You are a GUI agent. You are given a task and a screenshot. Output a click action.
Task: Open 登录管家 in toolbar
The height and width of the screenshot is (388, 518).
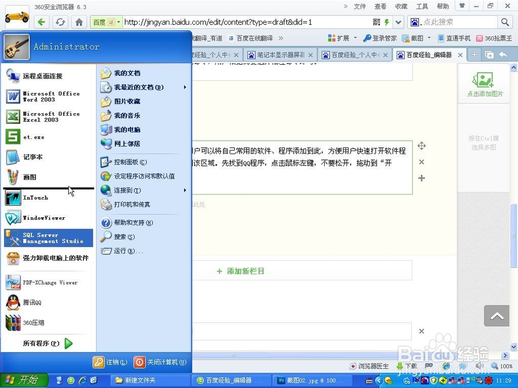coord(380,38)
